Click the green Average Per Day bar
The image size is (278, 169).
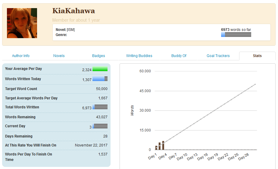click(100, 69)
